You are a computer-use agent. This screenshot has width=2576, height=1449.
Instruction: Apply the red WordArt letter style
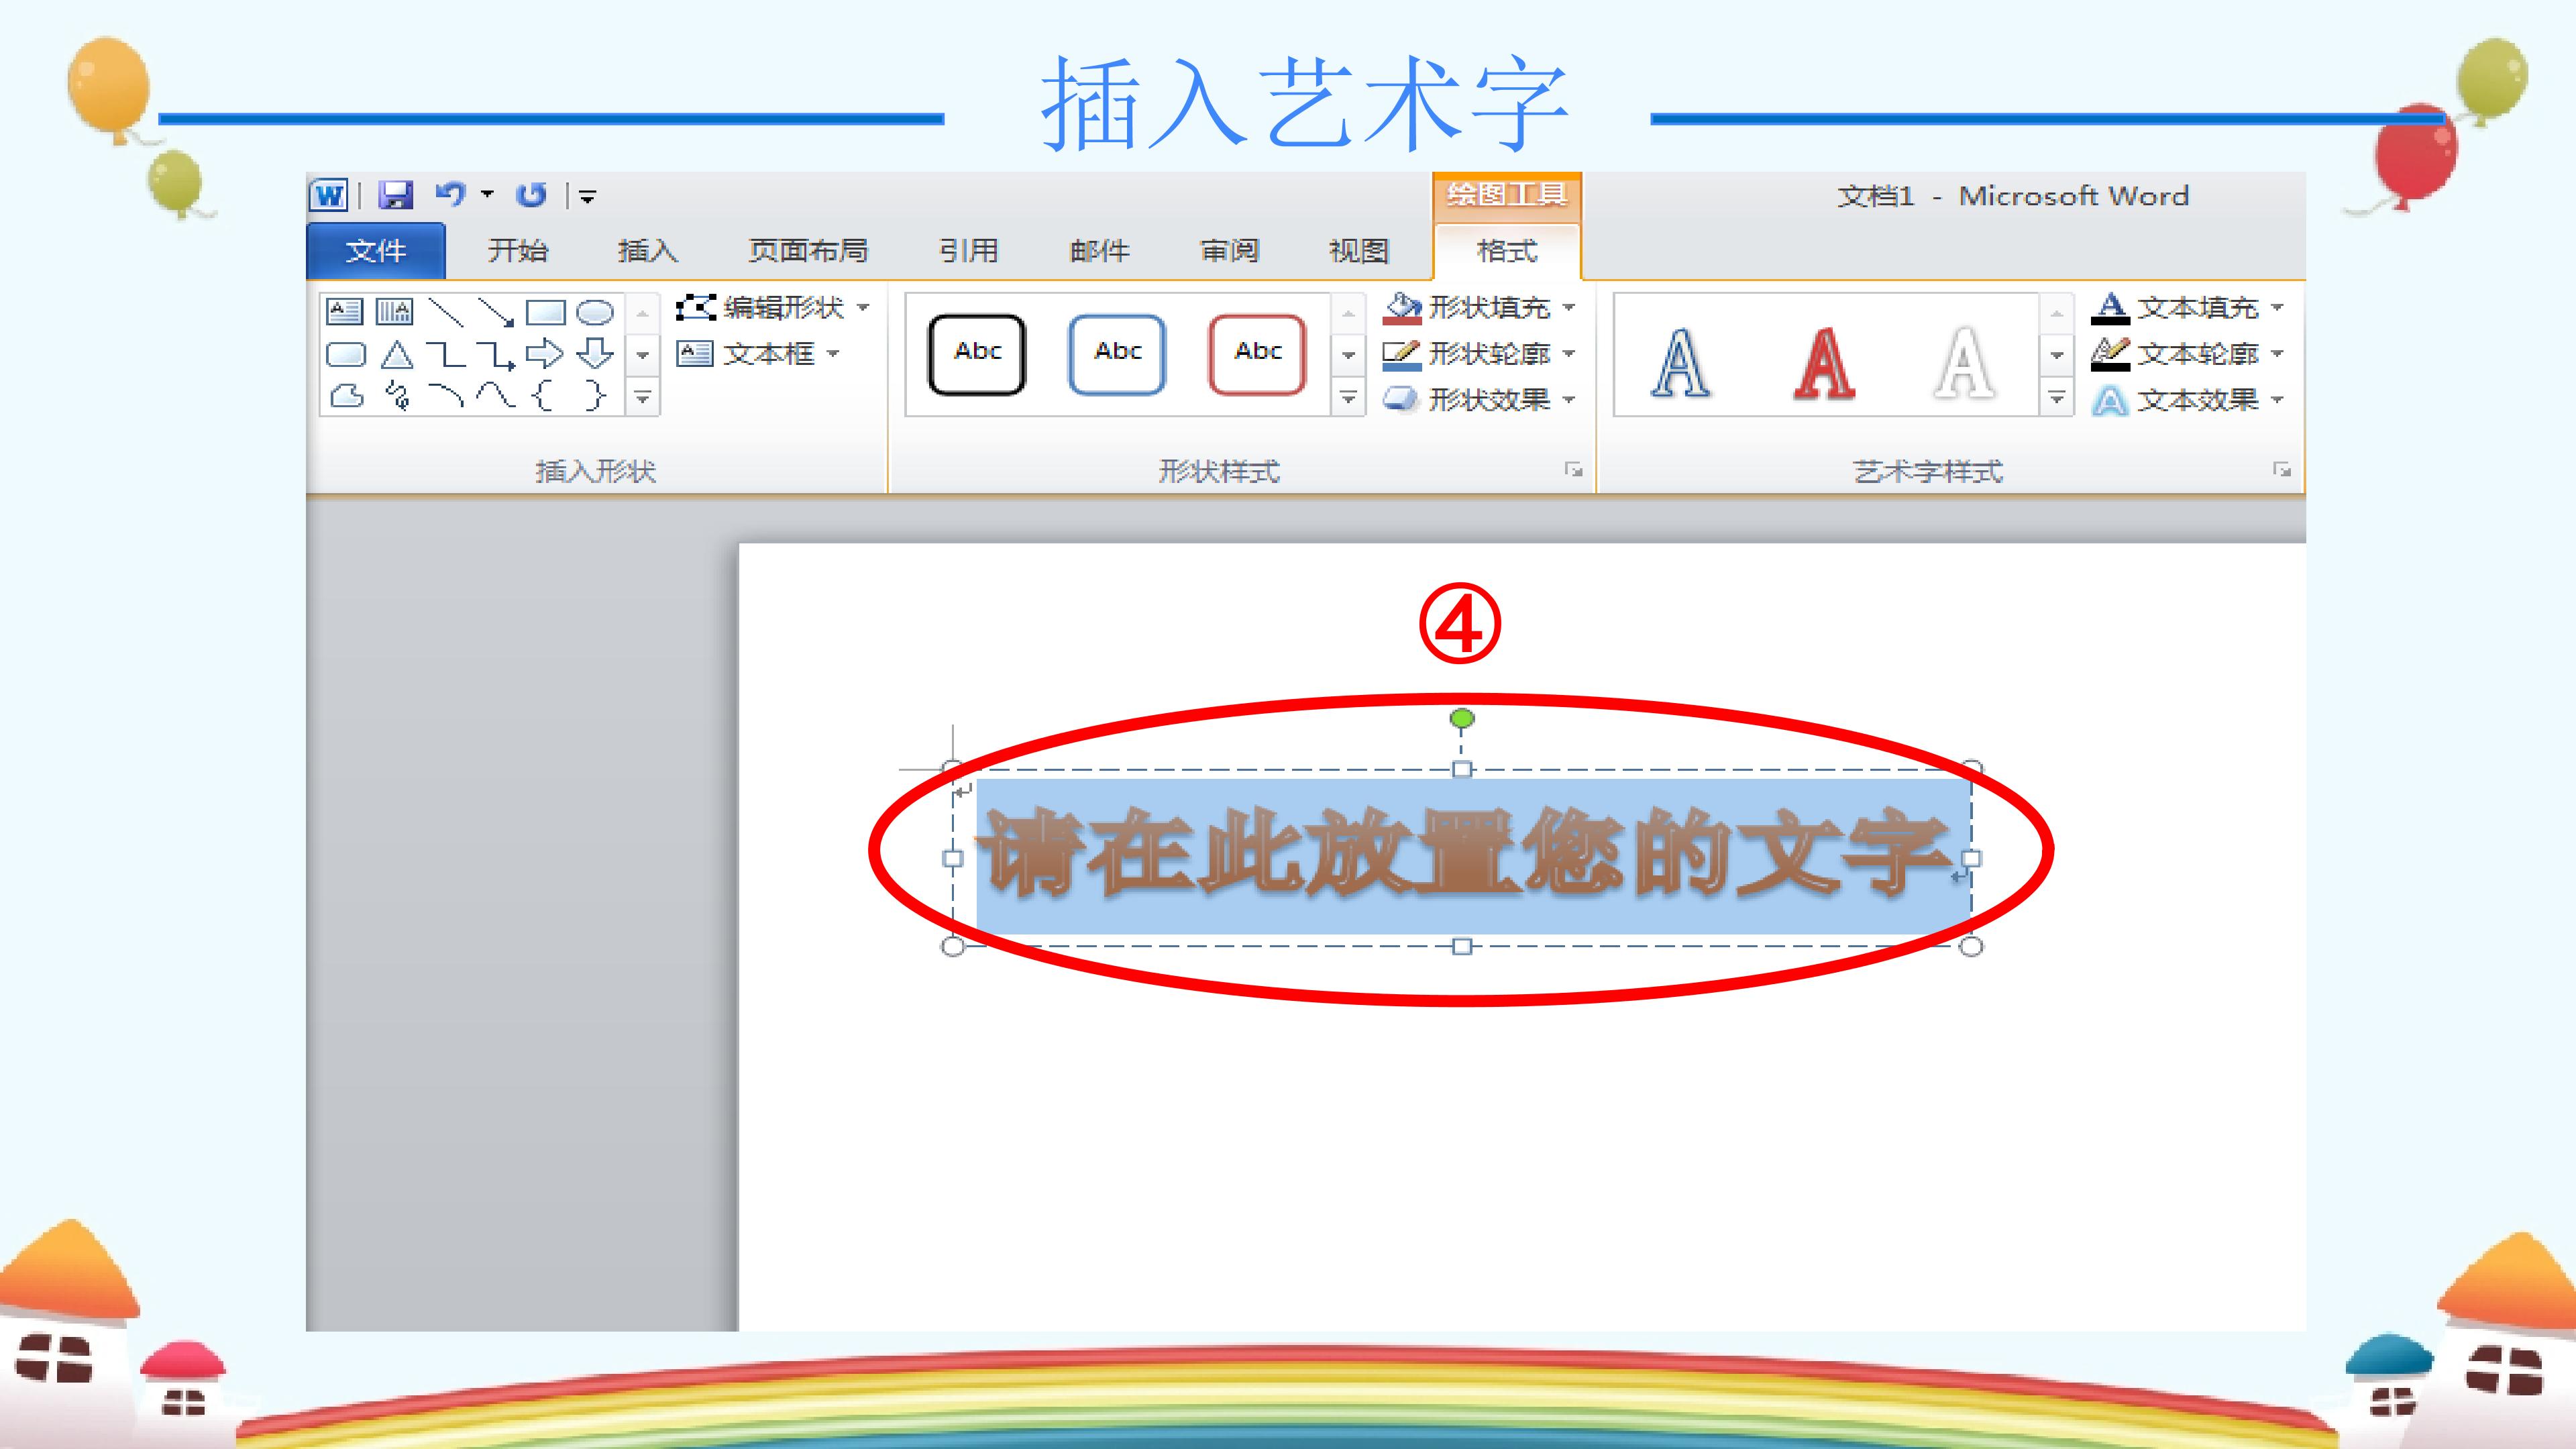click(x=1824, y=362)
